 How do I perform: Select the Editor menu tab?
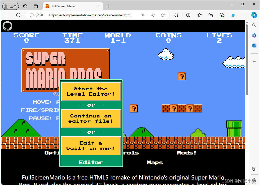(91, 162)
